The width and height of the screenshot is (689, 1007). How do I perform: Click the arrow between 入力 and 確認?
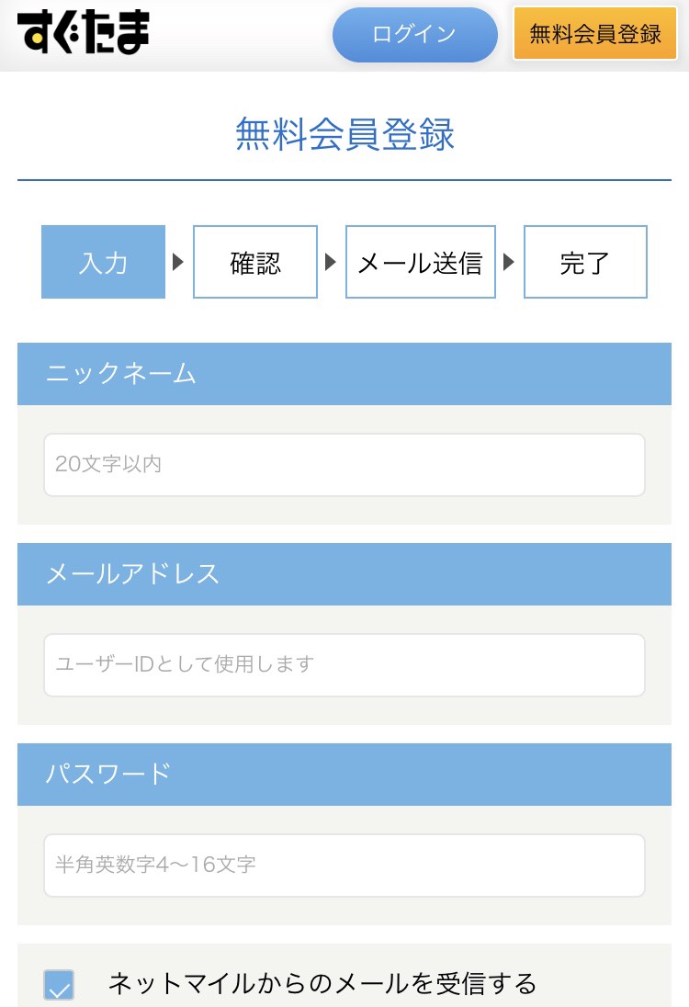coord(178,262)
